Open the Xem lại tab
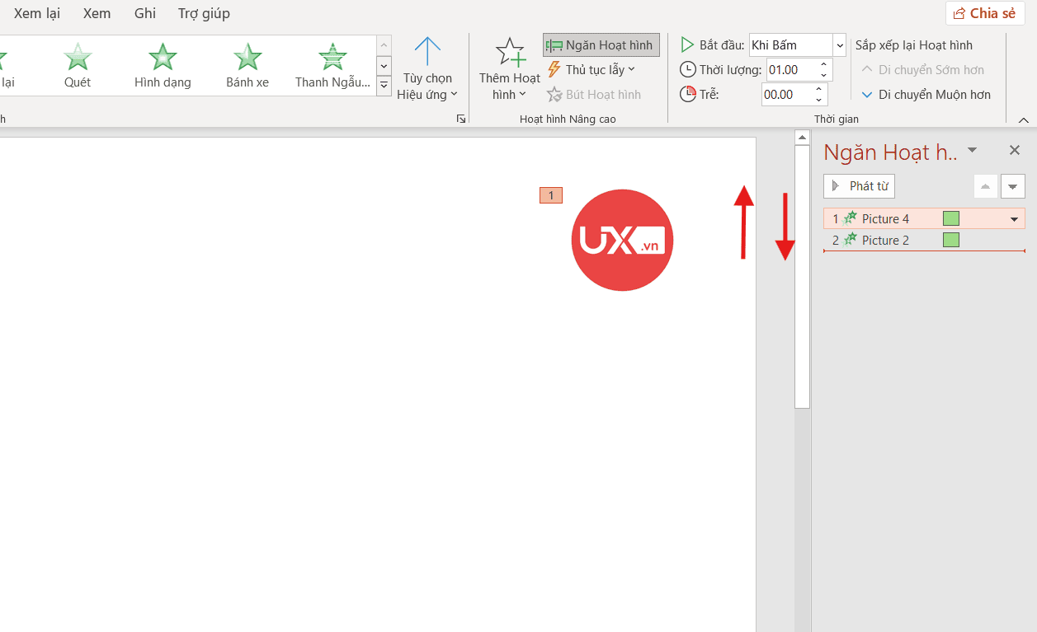The width and height of the screenshot is (1037, 632). [x=37, y=13]
